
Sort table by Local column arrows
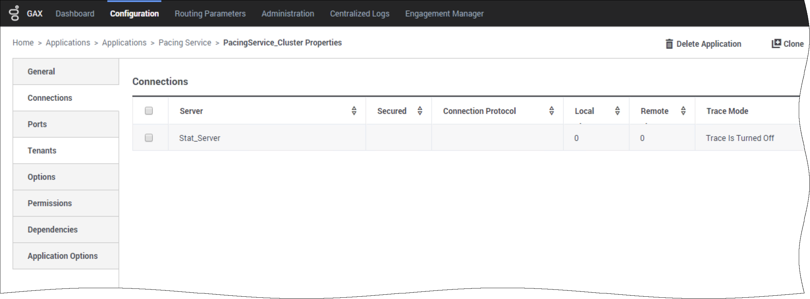617,111
